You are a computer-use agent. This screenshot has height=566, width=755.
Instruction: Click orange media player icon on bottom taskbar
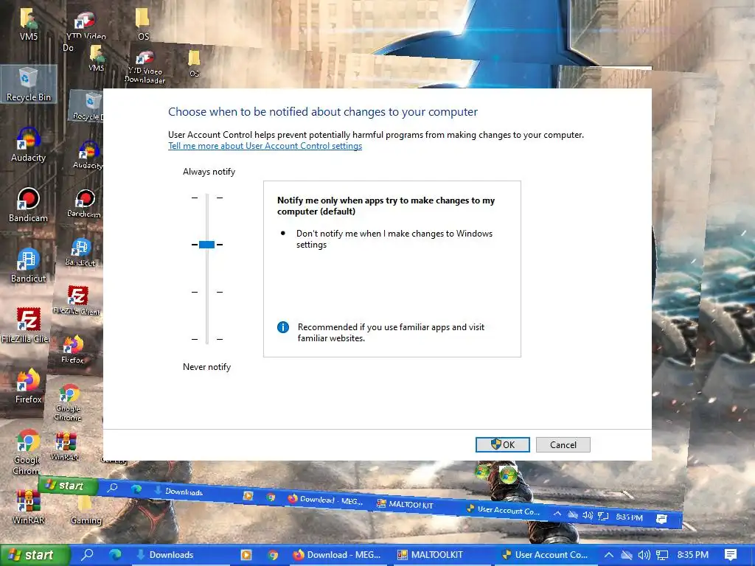point(246,555)
